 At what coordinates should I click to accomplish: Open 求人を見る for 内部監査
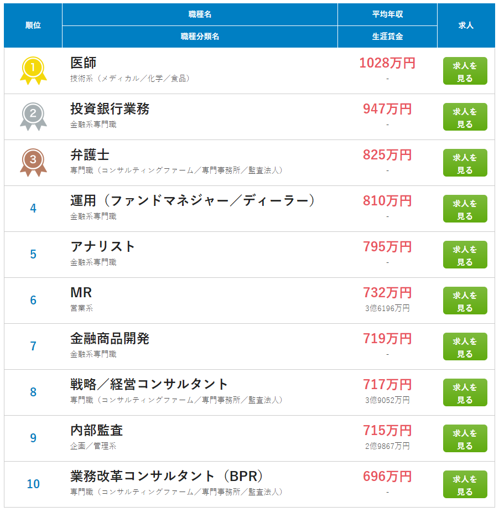[465, 438]
